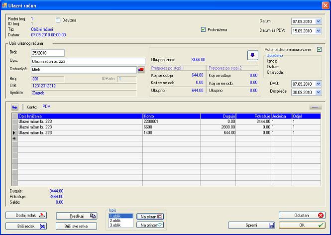Image resolution: width=331 pixels, height=235 pixels.
Task: Print to printer with Na printer button
Action: [150, 225]
